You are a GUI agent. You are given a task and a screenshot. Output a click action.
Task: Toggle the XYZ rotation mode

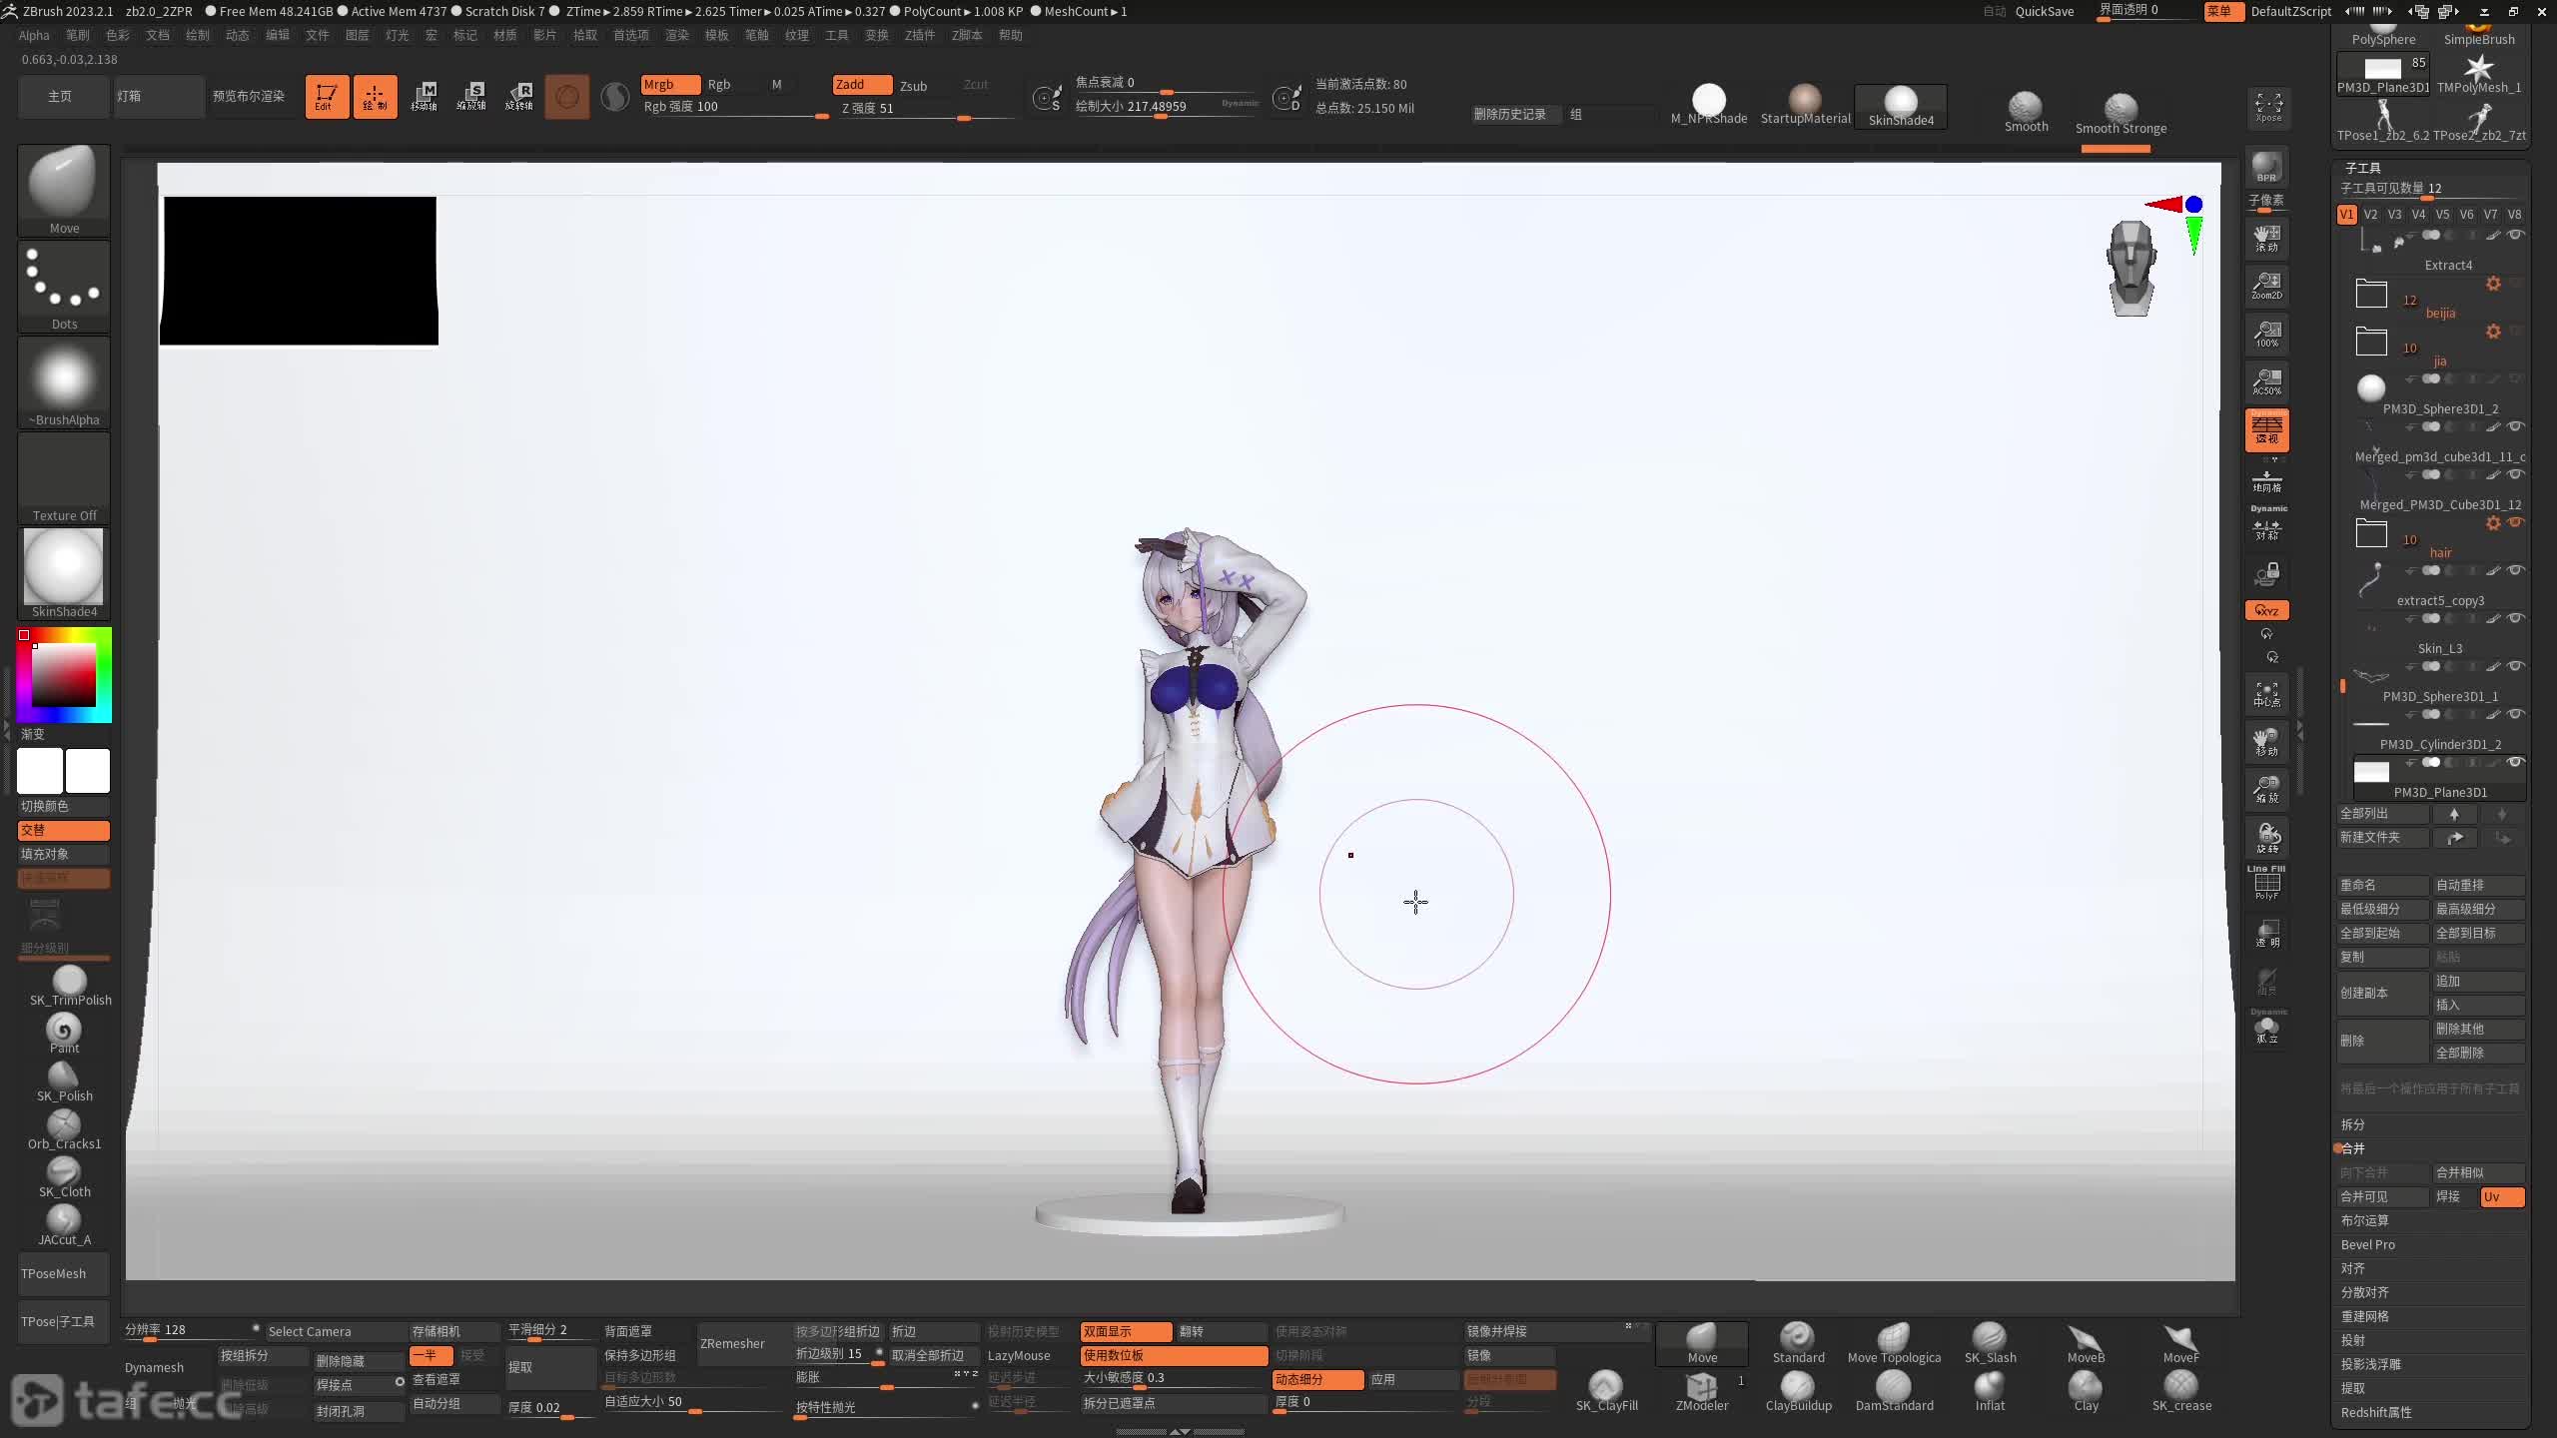pos(2267,610)
